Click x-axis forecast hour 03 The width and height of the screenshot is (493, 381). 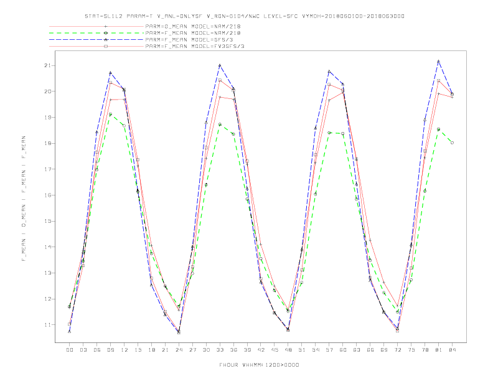pyautogui.click(x=83, y=350)
